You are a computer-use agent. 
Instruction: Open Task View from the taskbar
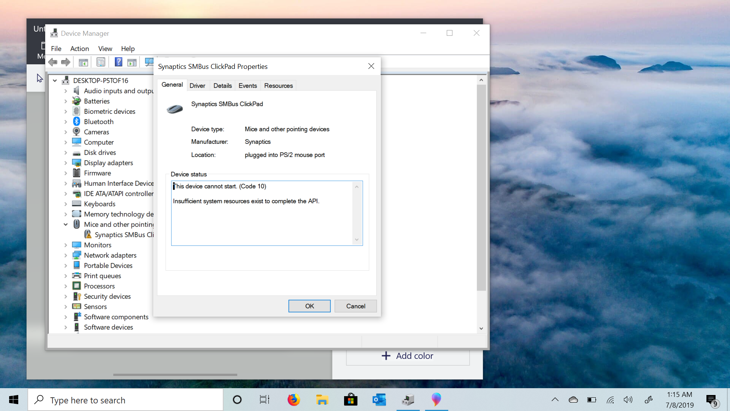265,400
